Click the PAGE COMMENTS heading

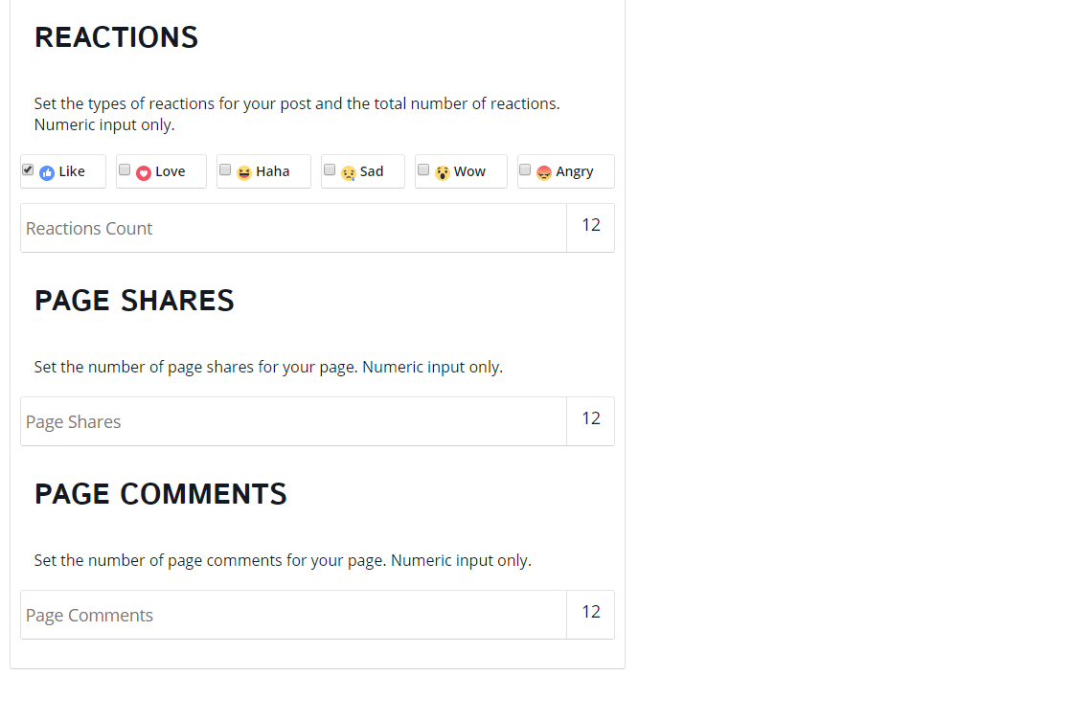tap(161, 494)
